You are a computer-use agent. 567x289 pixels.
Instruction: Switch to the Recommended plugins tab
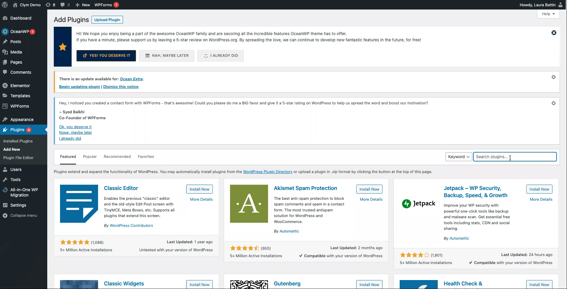tap(117, 157)
